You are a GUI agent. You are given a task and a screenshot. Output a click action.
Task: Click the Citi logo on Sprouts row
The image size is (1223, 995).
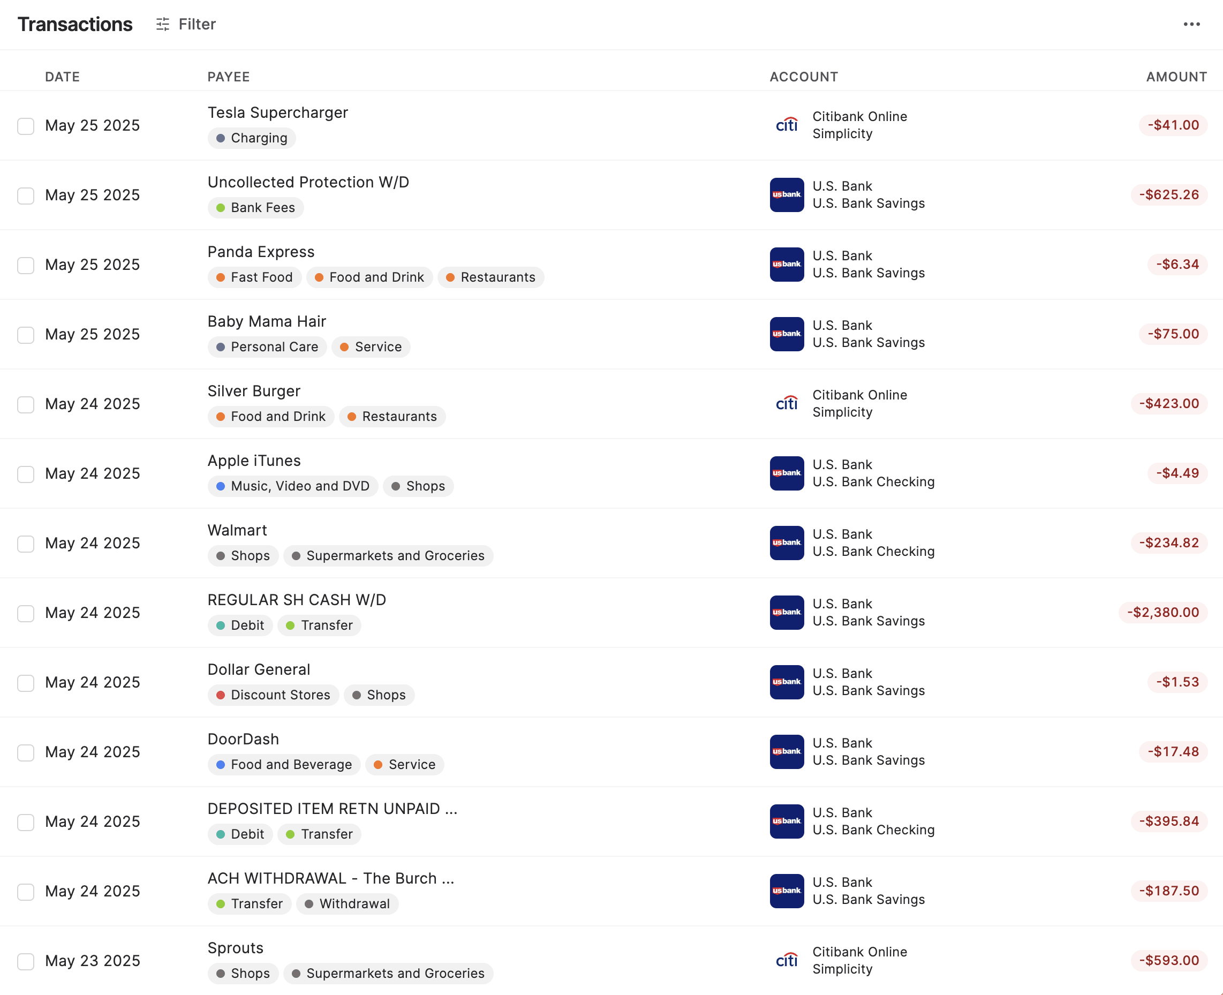tap(786, 961)
